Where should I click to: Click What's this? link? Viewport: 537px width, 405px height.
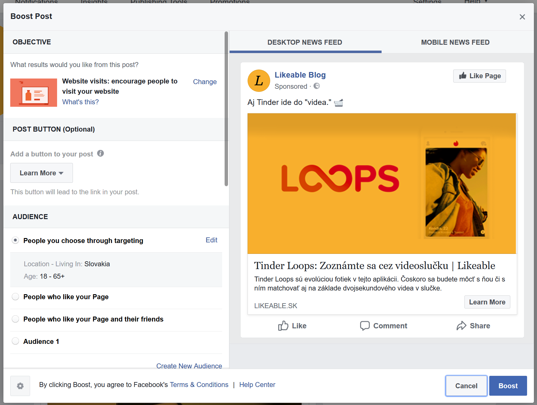80,102
